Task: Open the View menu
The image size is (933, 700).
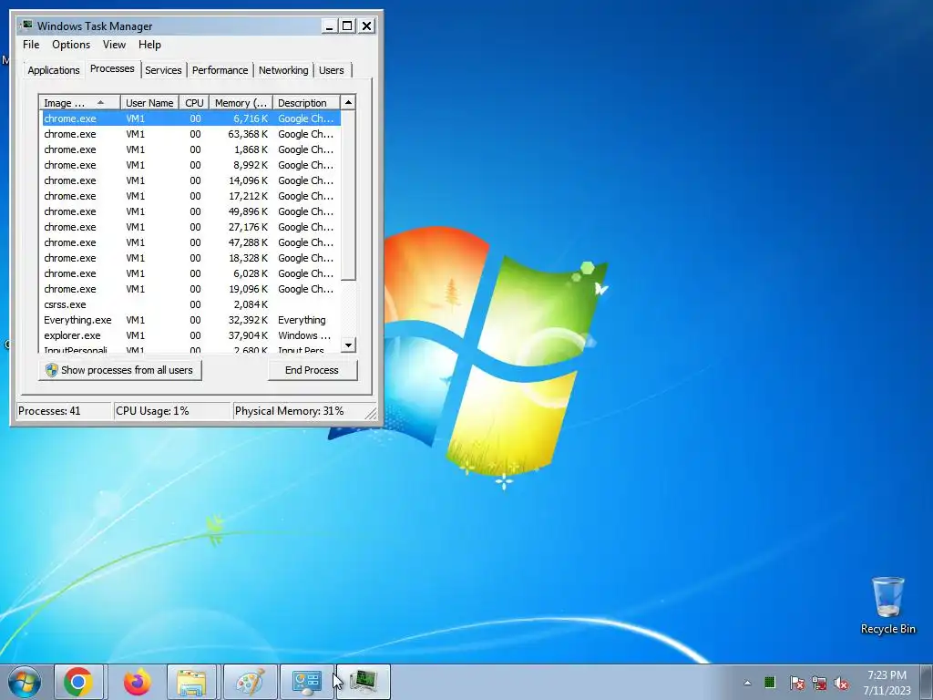Action: pos(114,45)
